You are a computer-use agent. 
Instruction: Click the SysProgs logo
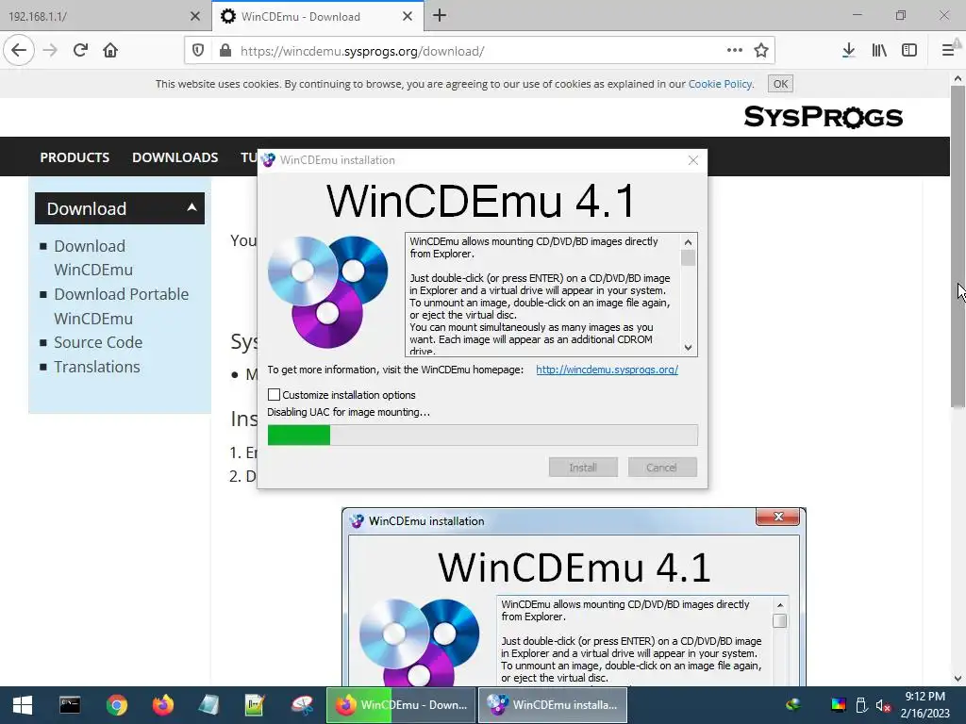[x=823, y=116]
